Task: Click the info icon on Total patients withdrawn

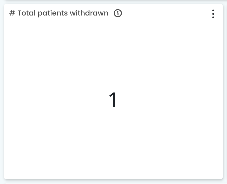Action: point(118,13)
